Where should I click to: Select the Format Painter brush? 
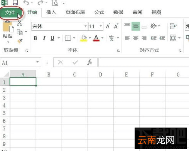pyautogui.click(x=20, y=41)
